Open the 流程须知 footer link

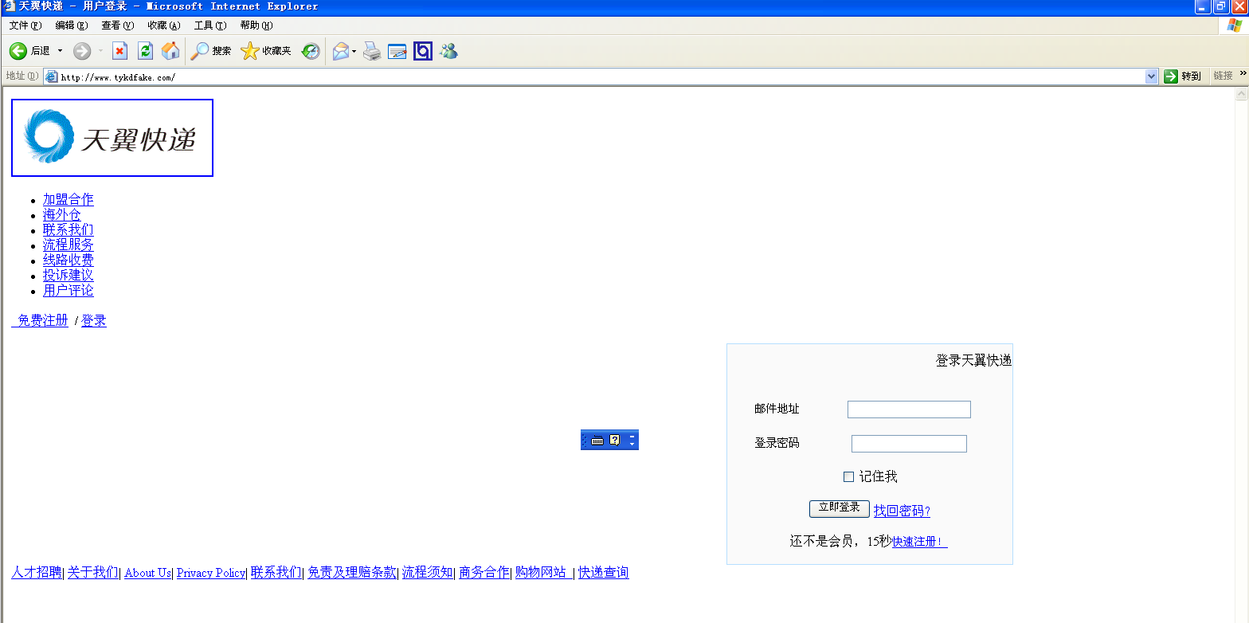point(428,573)
